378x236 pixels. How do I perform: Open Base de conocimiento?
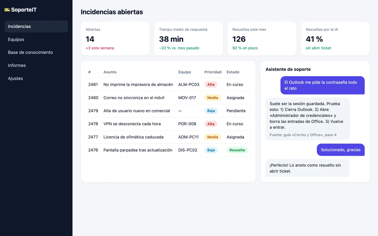click(x=36, y=52)
